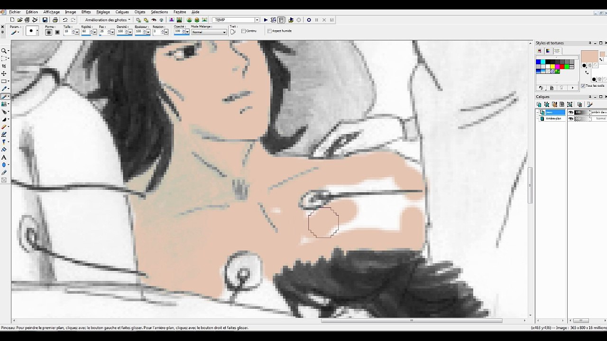Create a new raster layer
The height and width of the screenshot is (341, 607).
tap(539, 104)
